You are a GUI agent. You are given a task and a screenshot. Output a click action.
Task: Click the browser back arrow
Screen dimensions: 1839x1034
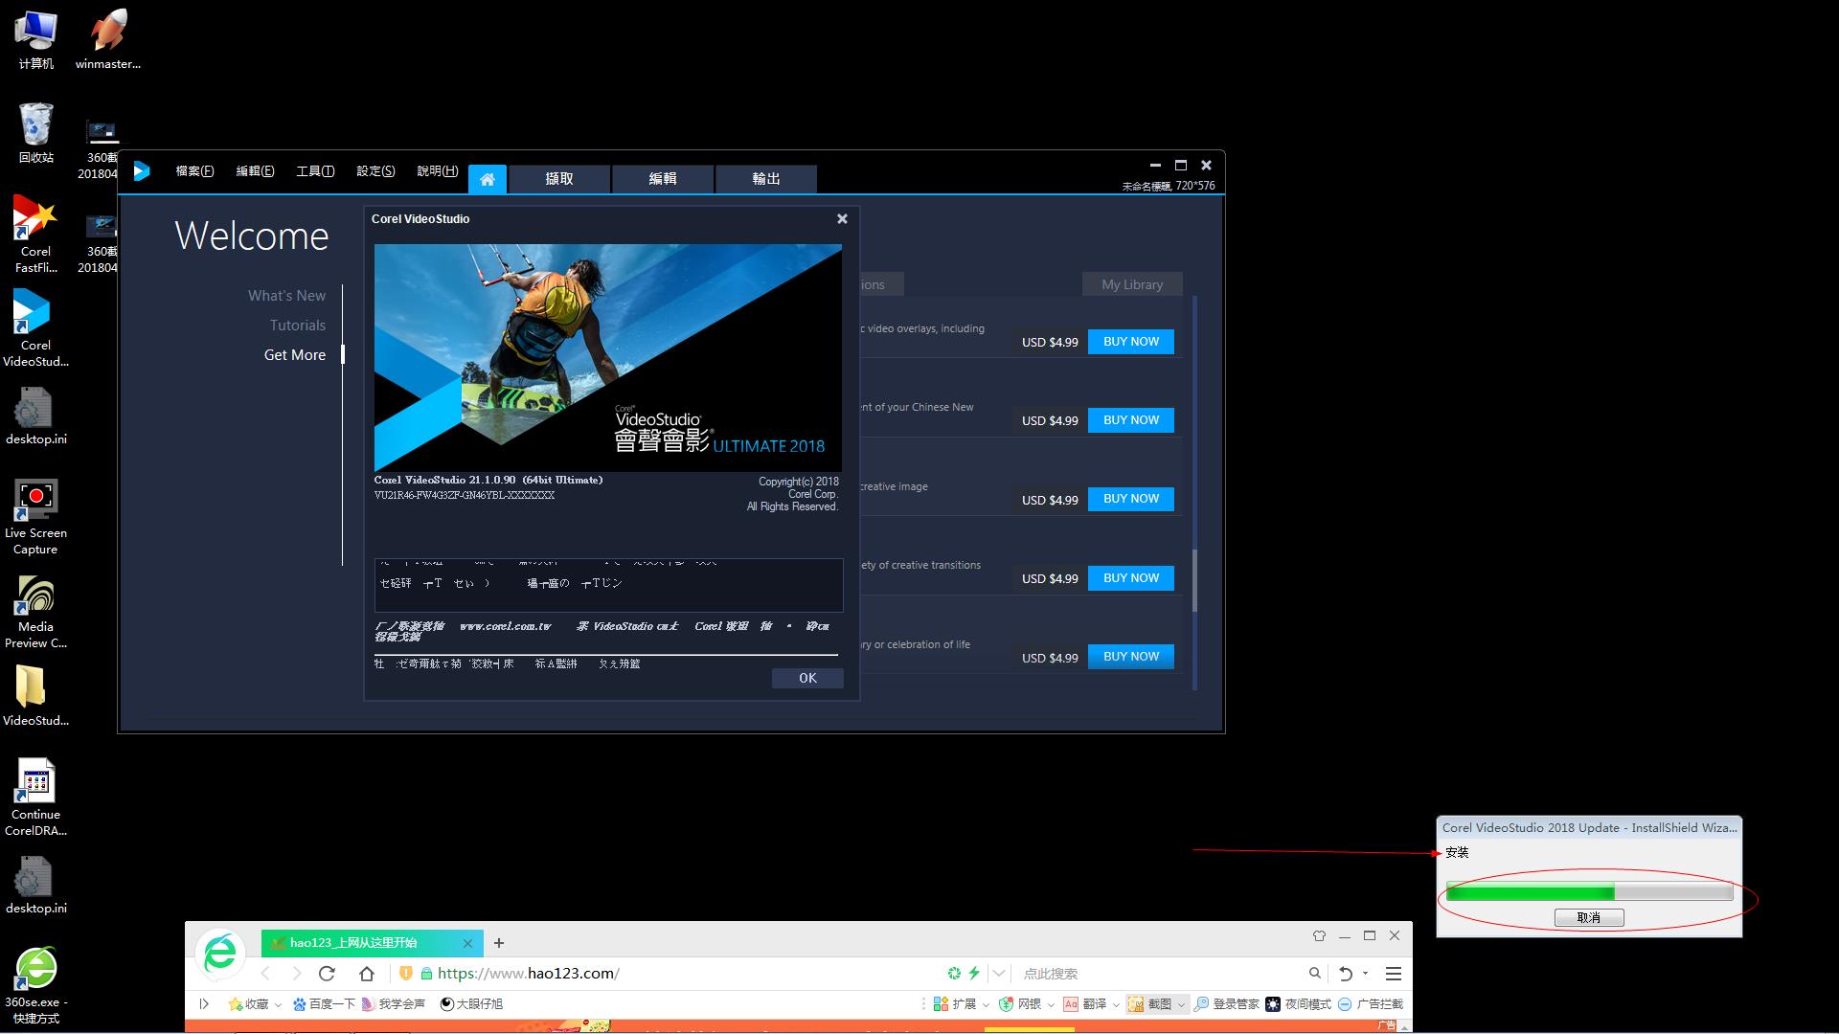266,974
